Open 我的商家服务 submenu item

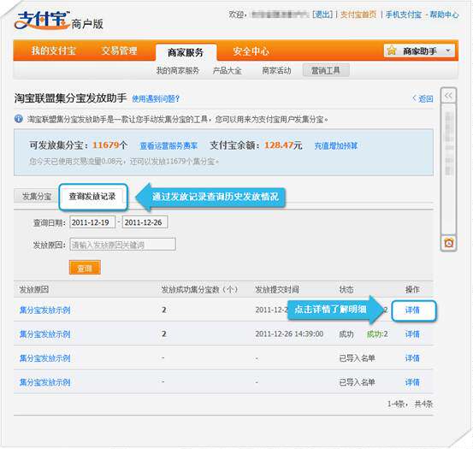tap(178, 71)
